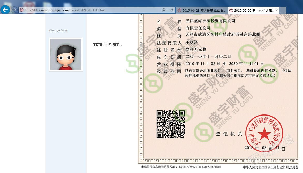Click the 工商营业执照扫描件 label text

coord(107,45)
